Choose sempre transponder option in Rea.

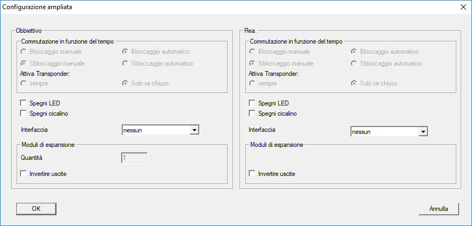coord(252,83)
